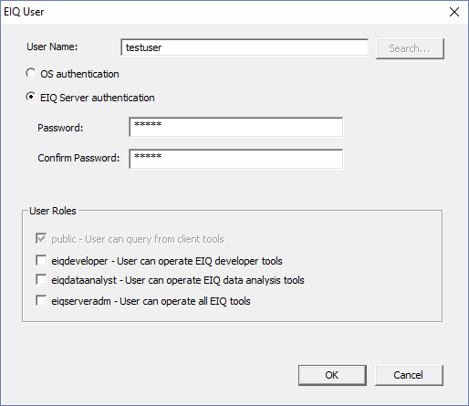Click the 'User can query from client tools' text

pyautogui.click(x=154, y=239)
